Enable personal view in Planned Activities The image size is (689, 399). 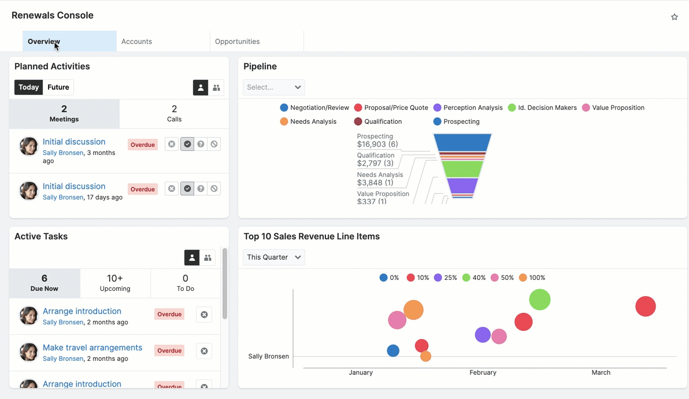coord(200,87)
